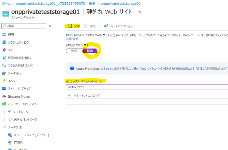Screen dimensions: 228x150
Task: Click the blue info icon in the Front Door banner
Action: click(72, 68)
